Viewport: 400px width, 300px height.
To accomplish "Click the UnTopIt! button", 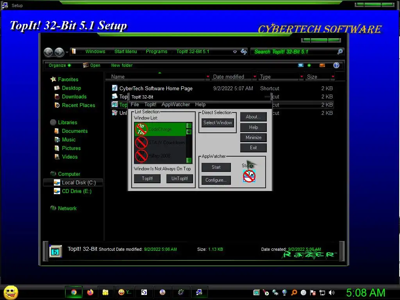I will coord(179,179).
